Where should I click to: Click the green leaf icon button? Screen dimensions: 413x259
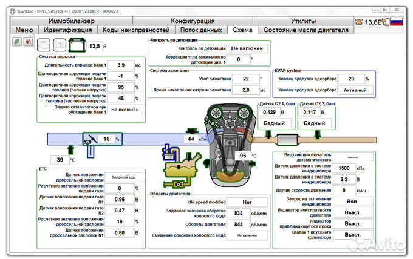[x=17, y=41]
